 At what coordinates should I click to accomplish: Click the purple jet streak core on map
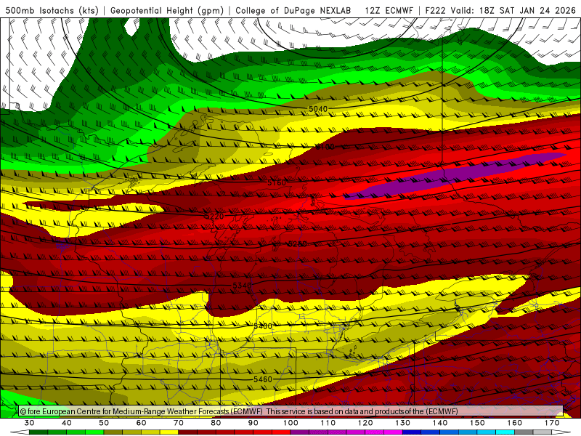click(x=456, y=176)
